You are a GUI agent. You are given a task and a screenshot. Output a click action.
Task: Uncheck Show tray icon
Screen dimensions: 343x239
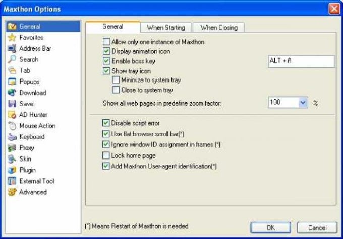click(106, 71)
